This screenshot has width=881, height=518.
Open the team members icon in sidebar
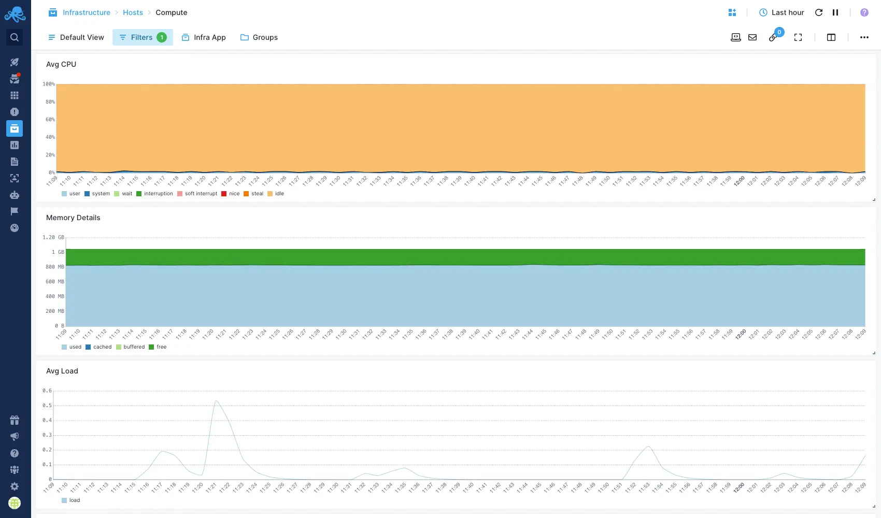[x=15, y=470]
